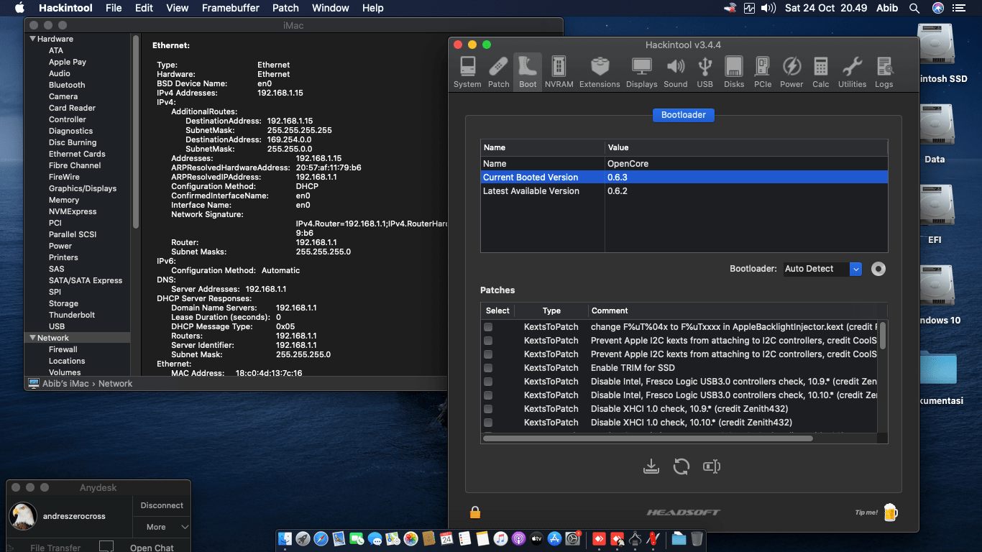
Task: Unlock settings with the padlock icon
Action: click(x=474, y=512)
